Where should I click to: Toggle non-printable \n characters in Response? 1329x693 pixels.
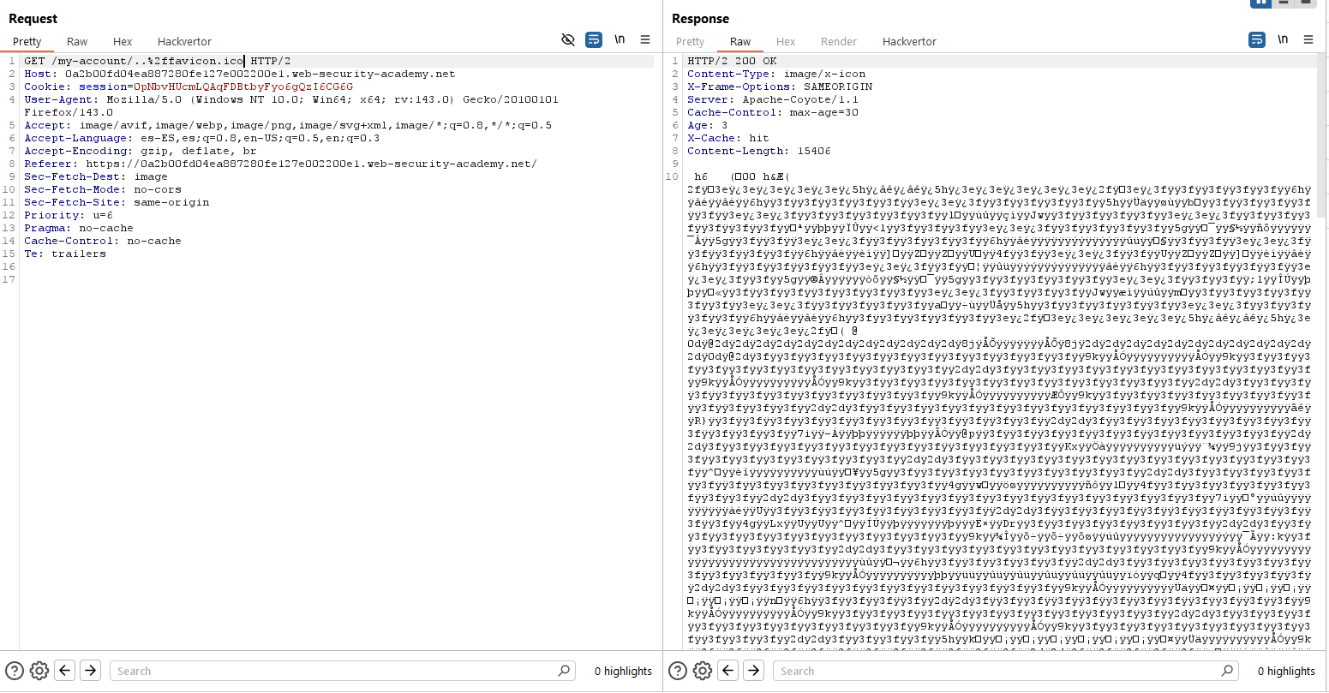[x=1283, y=39]
